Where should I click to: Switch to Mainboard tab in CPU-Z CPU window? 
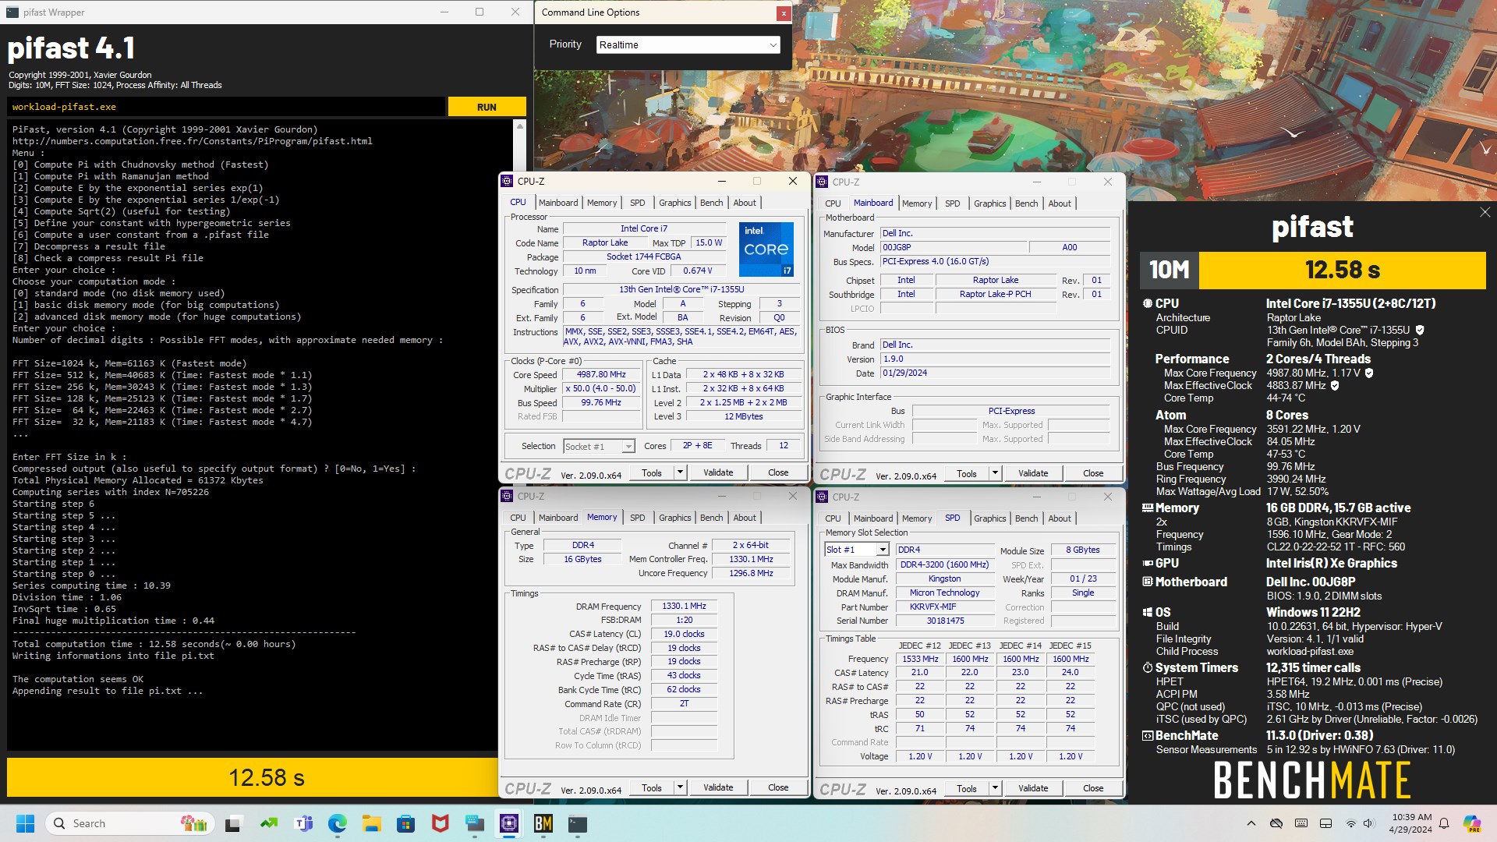coord(558,203)
